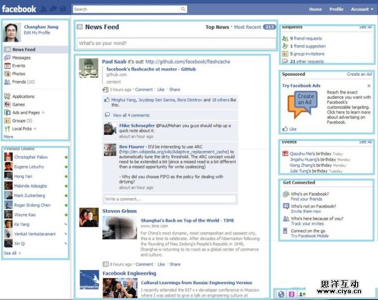This screenshot has height=300, width=378.
Task: Click Like under Steven Grimm's post
Action: point(161,264)
